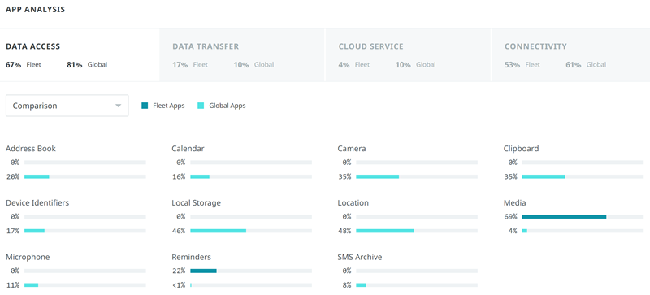Click the Global Apps legend swatch

coord(201,106)
